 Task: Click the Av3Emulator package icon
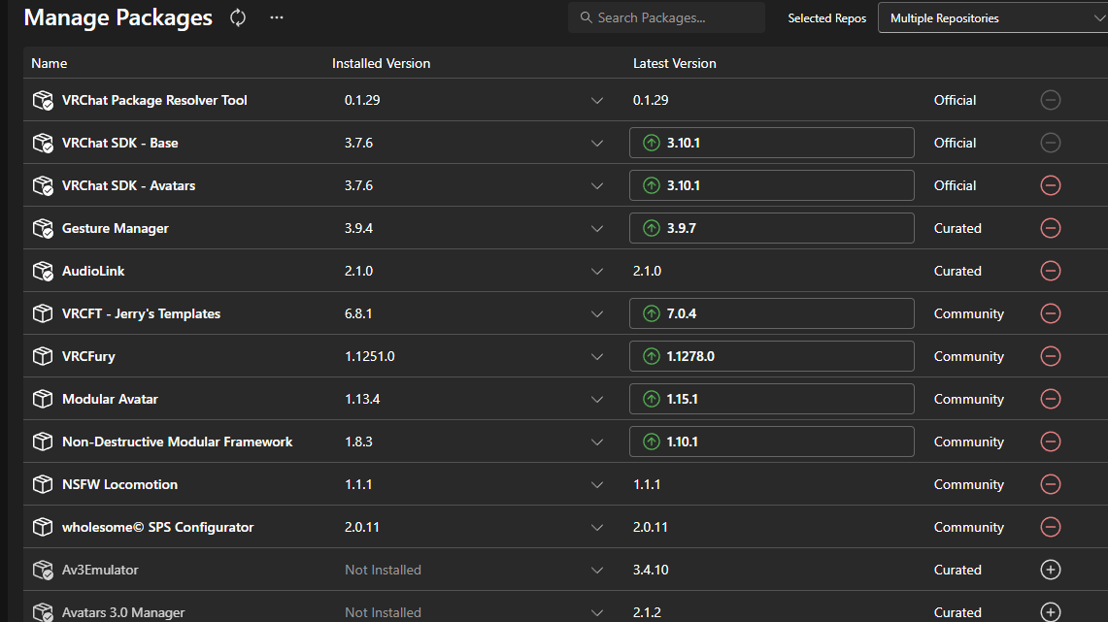(x=43, y=570)
